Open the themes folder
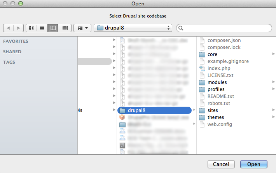The width and height of the screenshot is (276, 173). (x=216, y=117)
